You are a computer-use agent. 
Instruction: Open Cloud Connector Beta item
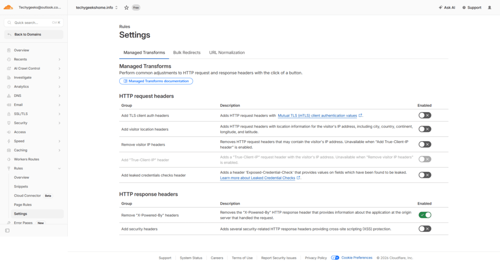[33, 196]
